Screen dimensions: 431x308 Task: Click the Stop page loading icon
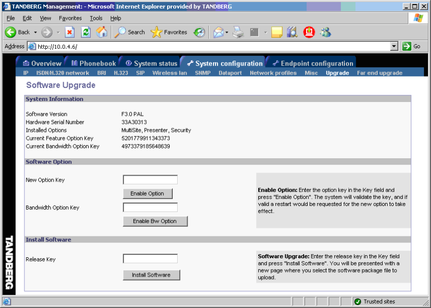[70, 32]
